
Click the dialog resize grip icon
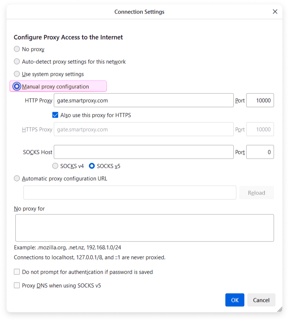(280, 310)
